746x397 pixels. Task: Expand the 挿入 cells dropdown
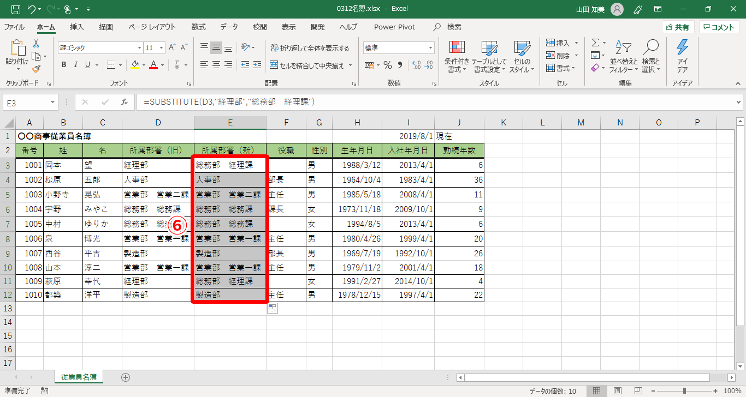tap(576, 43)
